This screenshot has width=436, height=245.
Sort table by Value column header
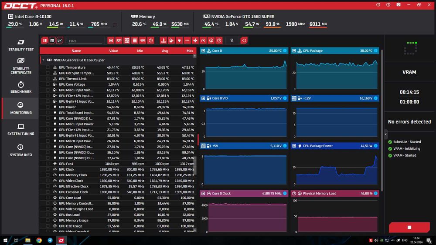(x=113, y=51)
